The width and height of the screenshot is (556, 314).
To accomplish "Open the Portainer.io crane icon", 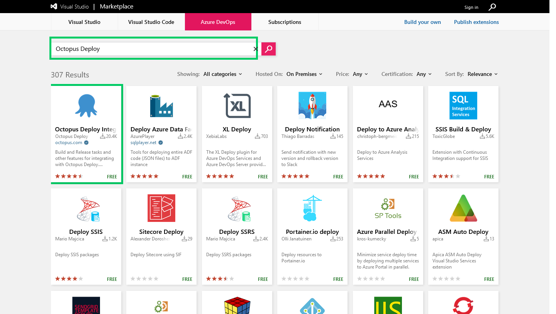I will [312, 208].
